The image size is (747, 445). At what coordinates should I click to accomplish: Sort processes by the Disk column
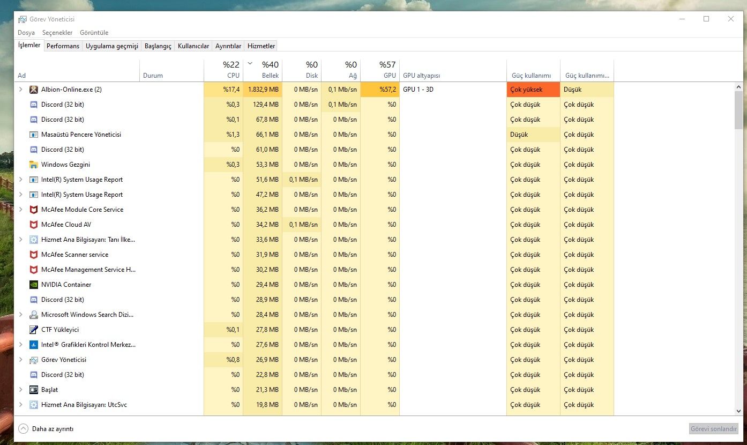click(302, 71)
